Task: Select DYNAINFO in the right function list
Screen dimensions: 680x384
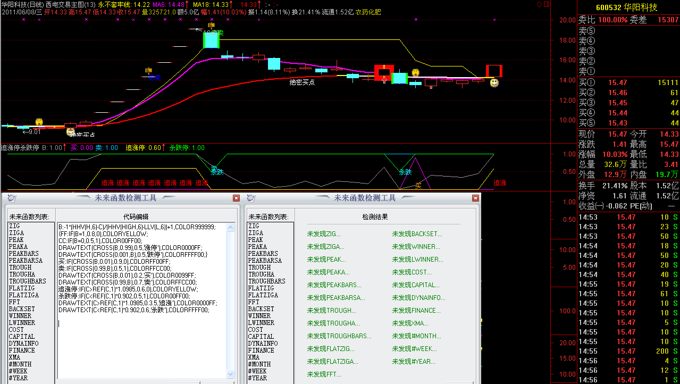Action: pyautogui.click(x=262, y=344)
